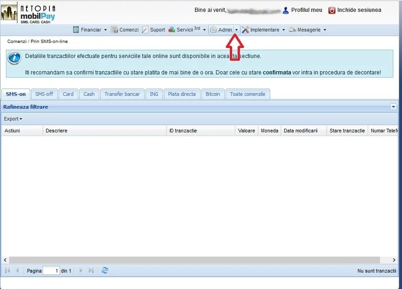Click the Inchide sesiunea power icon
Image resolution: width=402 pixels, height=289 pixels.
[x=332, y=10]
